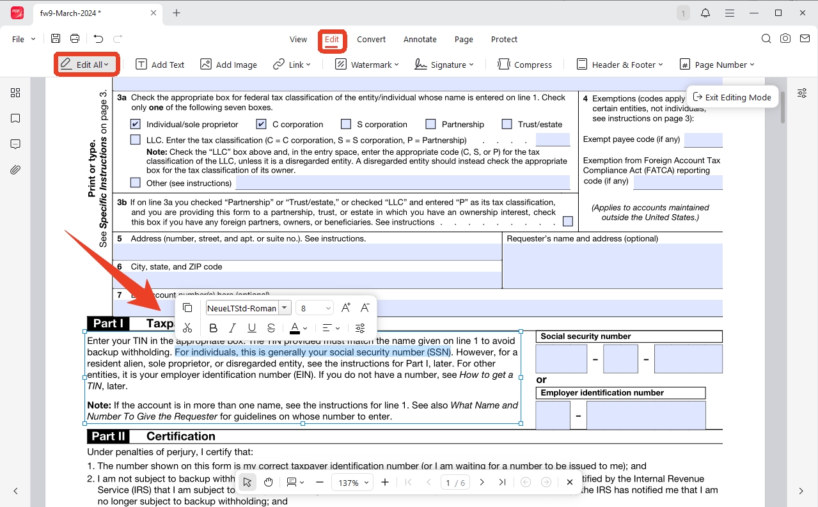Open text properties sliders icon in popup
Image resolution: width=818 pixels, height=507 pixels.
click(360, 328)
